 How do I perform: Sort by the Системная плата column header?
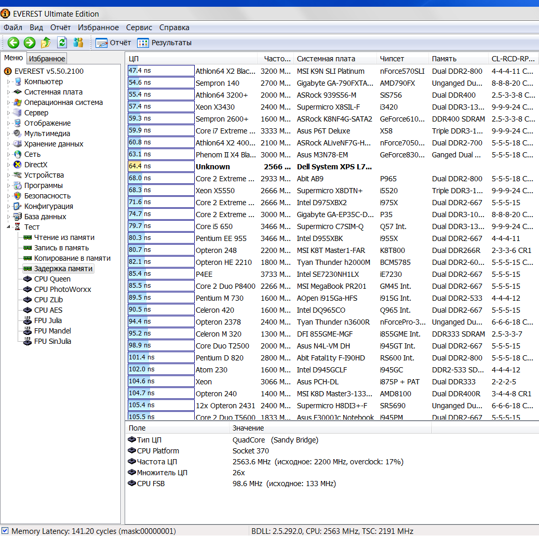pyautogui.click(x=335, y=59)
